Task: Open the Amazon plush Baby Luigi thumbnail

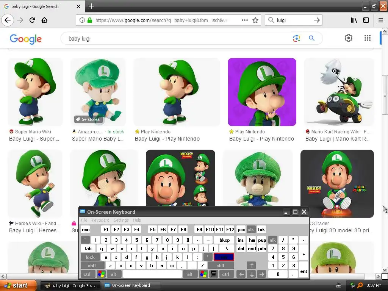Action: pyautogui.click(x=98, y=92)
